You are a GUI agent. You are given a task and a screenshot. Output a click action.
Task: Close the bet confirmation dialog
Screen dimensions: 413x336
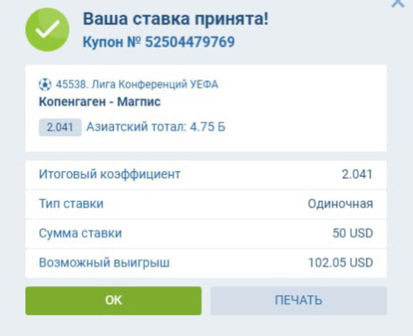point(398,3)
